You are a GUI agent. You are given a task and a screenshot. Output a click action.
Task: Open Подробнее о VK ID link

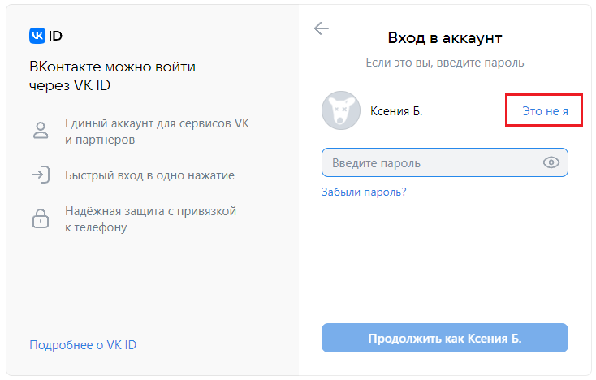click(x=83, y=344)
